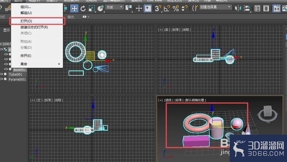Hide Box001 using its eye icon
Viewport: 287px width, 162px height.
coord(6,69)
